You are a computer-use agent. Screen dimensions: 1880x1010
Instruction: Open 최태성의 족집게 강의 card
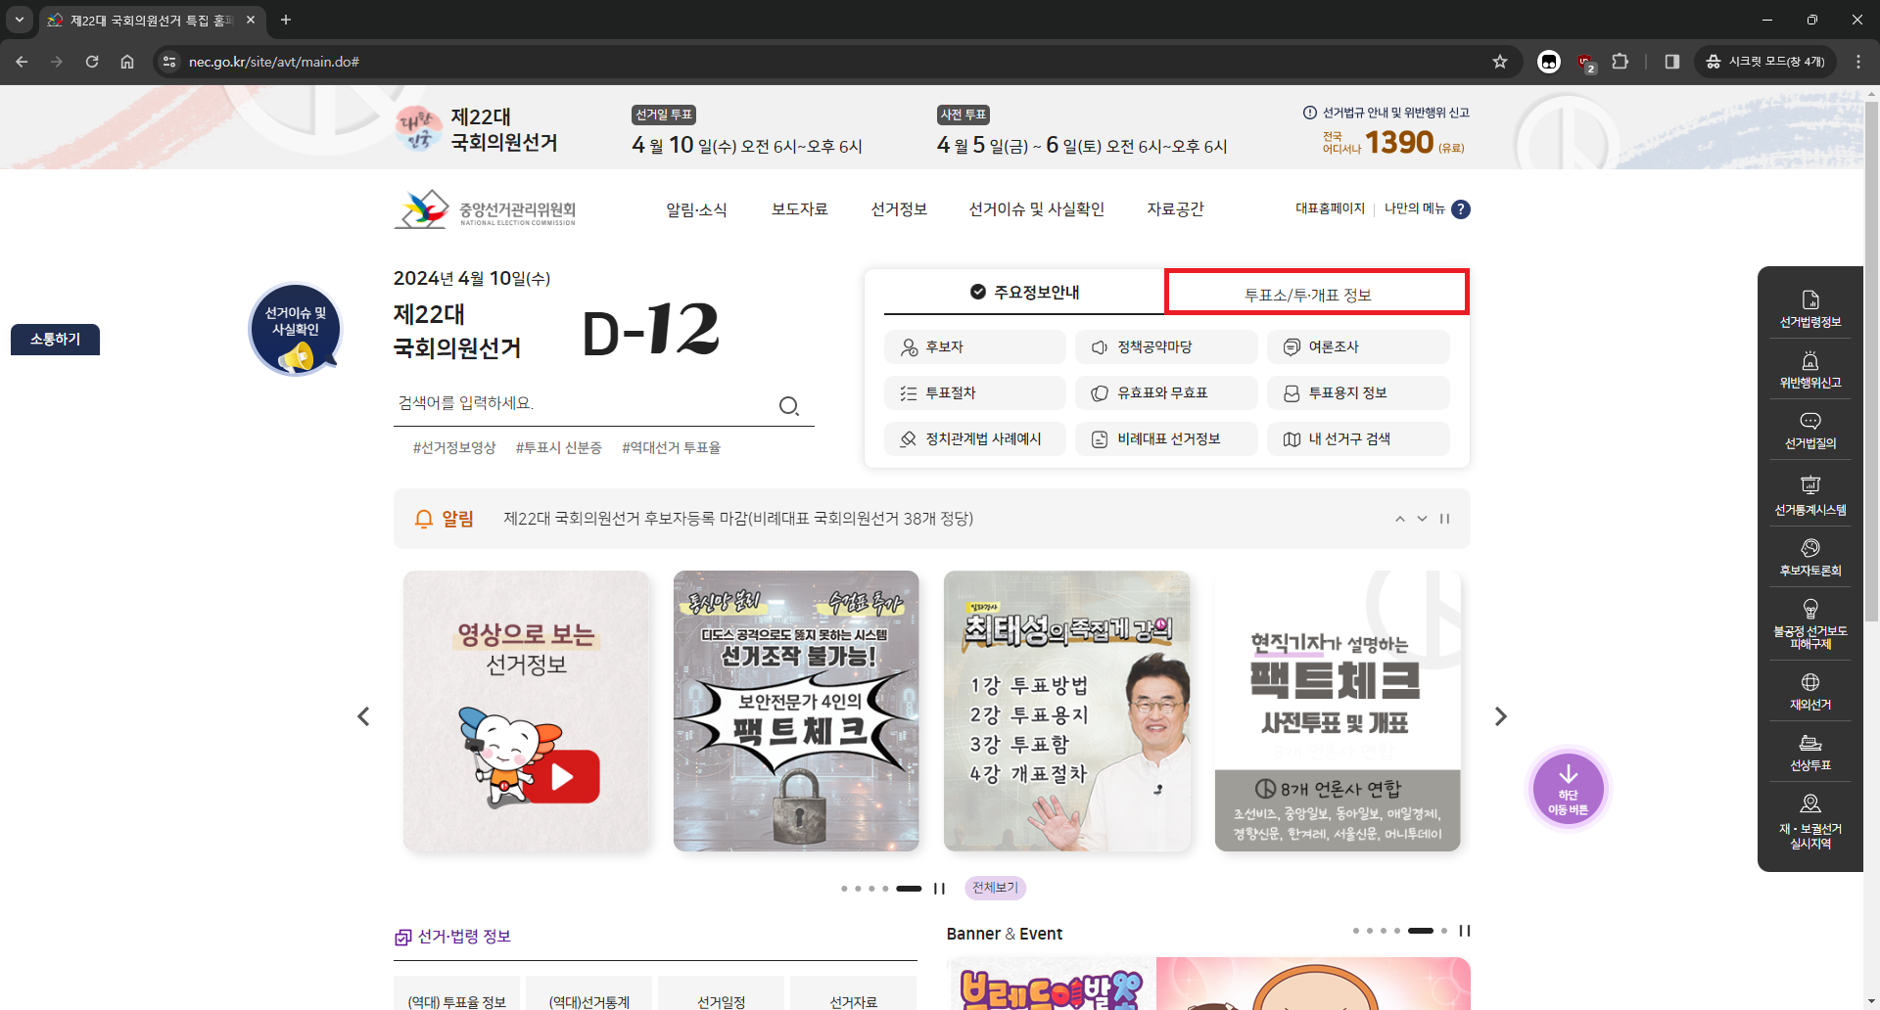[1066, 712]
